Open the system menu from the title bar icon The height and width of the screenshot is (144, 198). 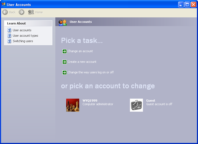4,4
